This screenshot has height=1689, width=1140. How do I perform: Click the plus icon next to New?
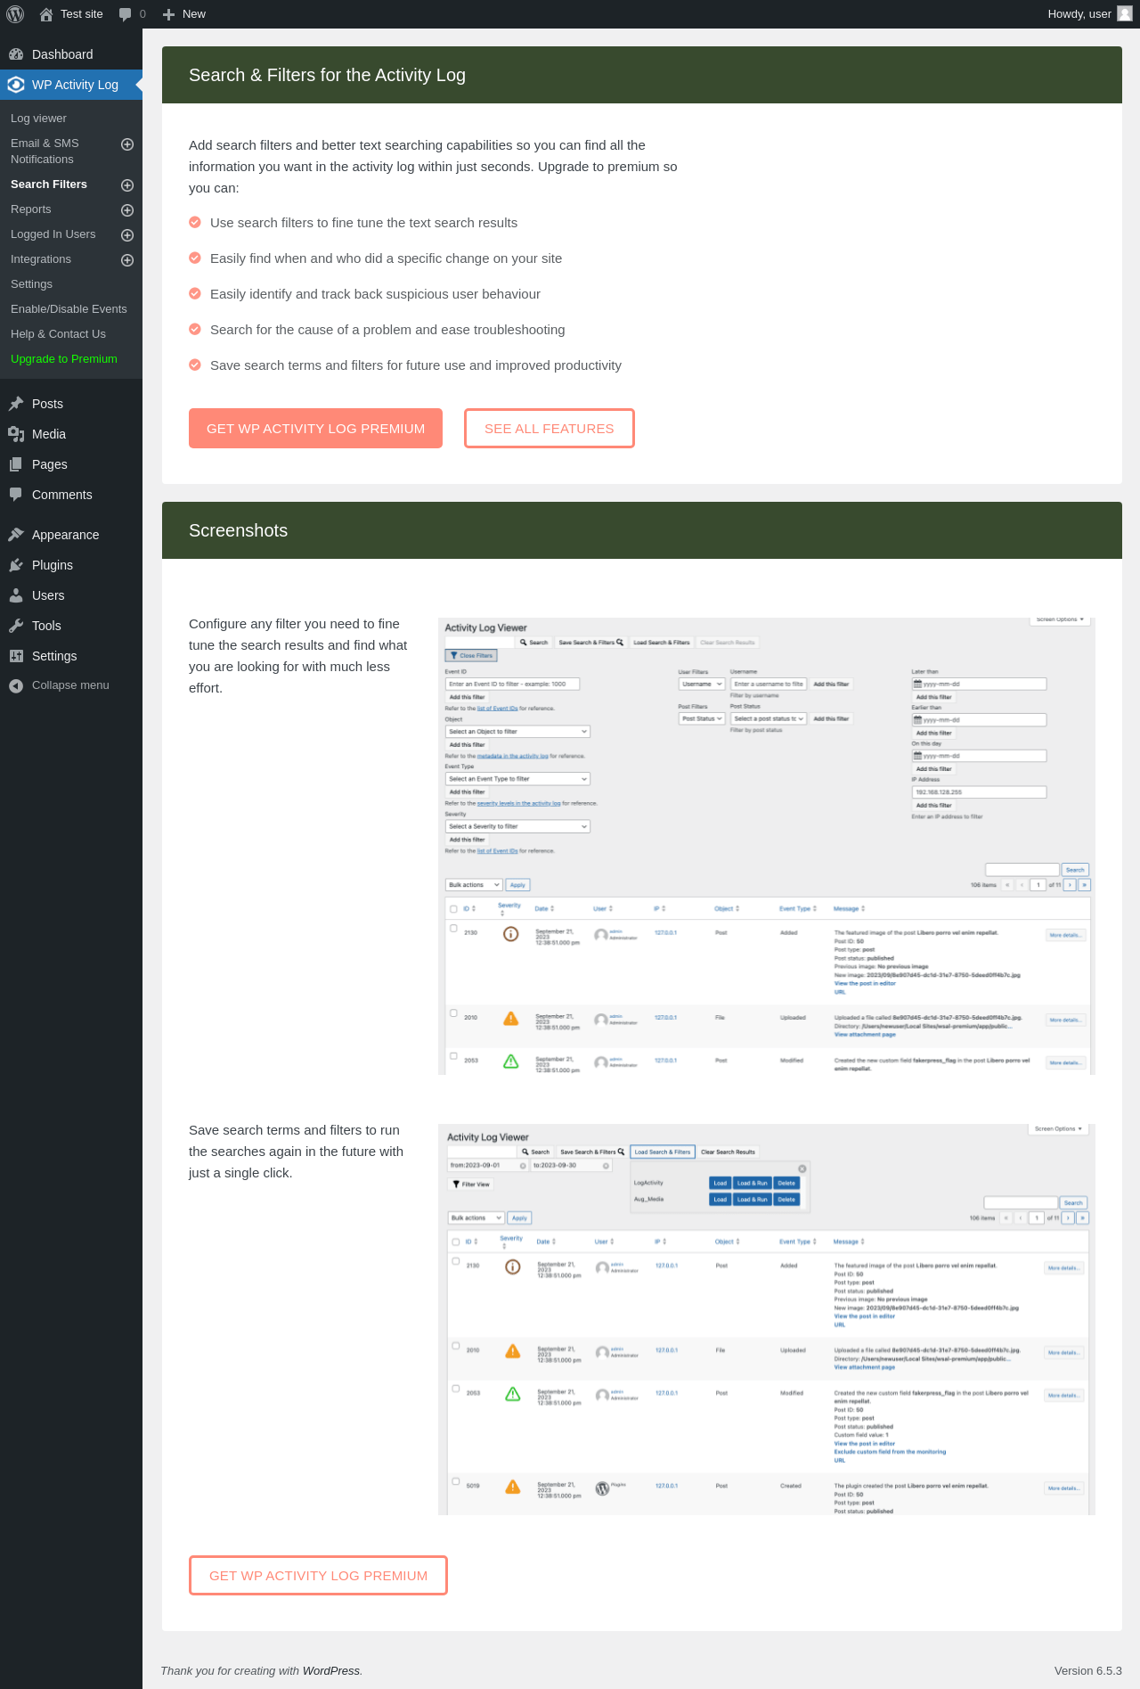coord(168,14)
